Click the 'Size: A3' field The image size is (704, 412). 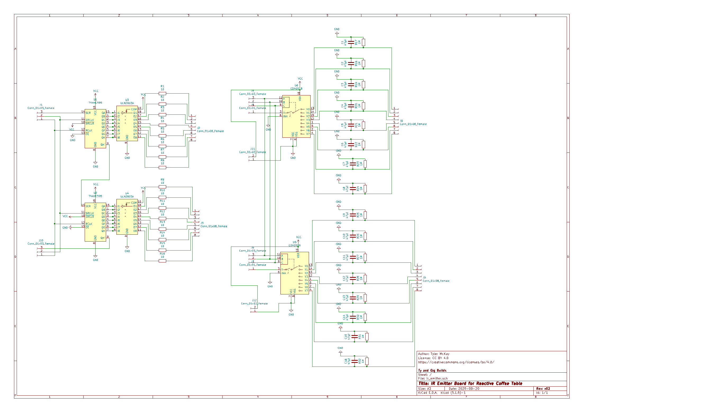[424, 389]
